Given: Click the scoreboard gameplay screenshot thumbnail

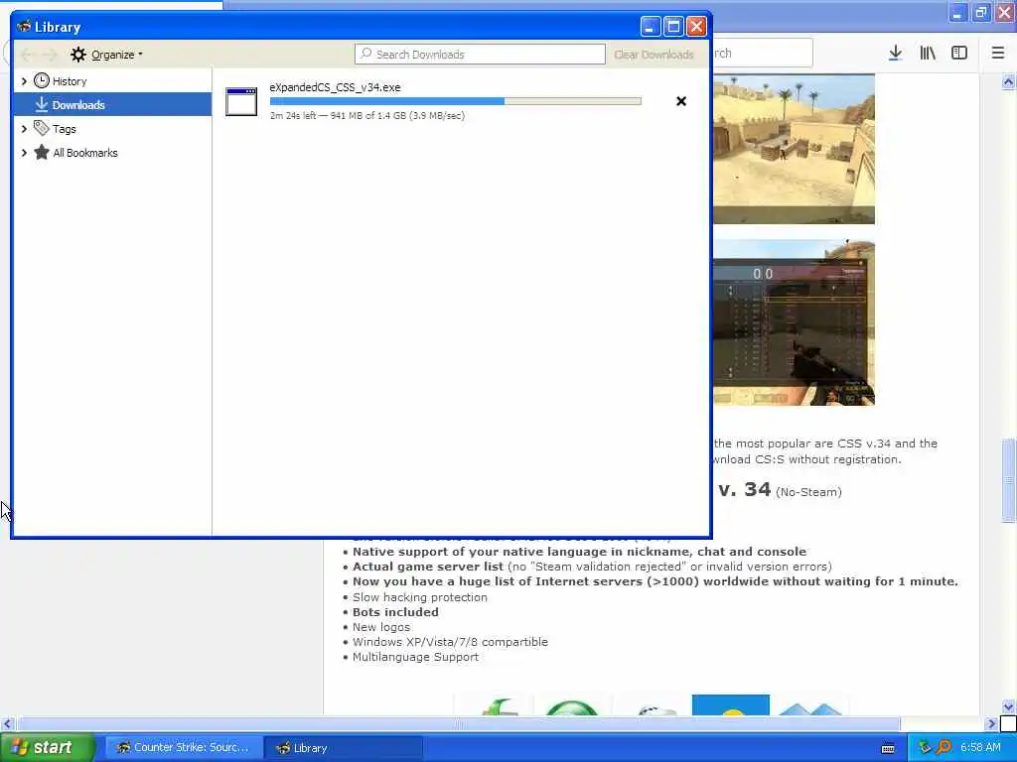Looking at the screenshot, I should [x=794, y=322].
